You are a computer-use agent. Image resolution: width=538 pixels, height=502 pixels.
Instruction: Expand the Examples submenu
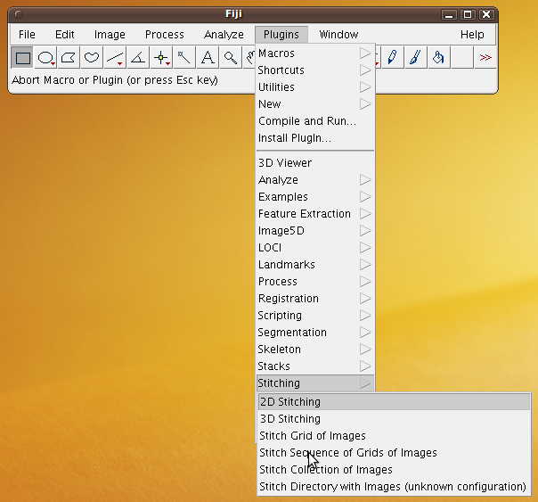(x=315, y=197)
